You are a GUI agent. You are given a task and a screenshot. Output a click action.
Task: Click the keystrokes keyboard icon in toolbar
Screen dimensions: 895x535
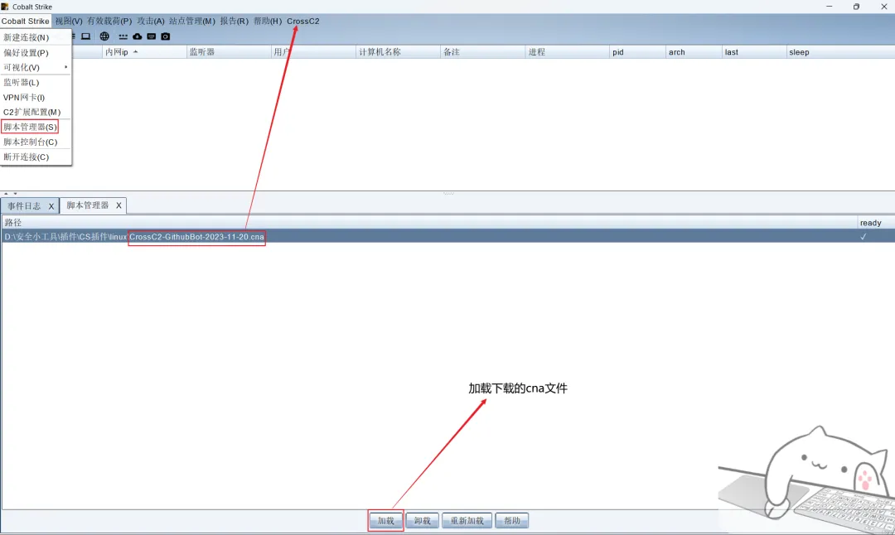point(152,36)
